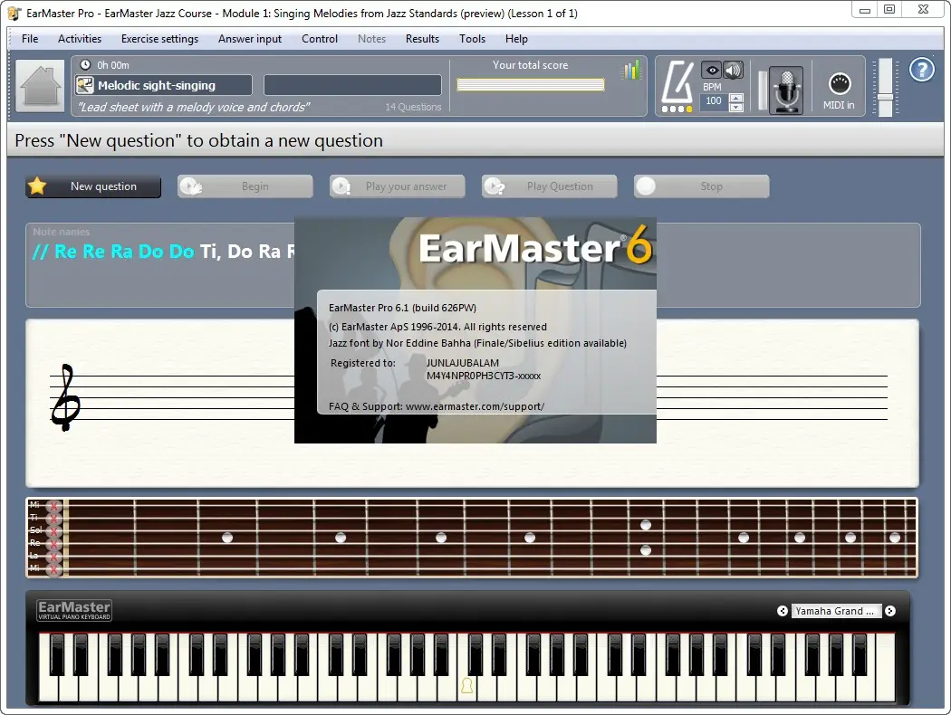Screen dimensions: 951x715
Task: Click the "Registered to:" label in splash
Action: click(362, 363)
